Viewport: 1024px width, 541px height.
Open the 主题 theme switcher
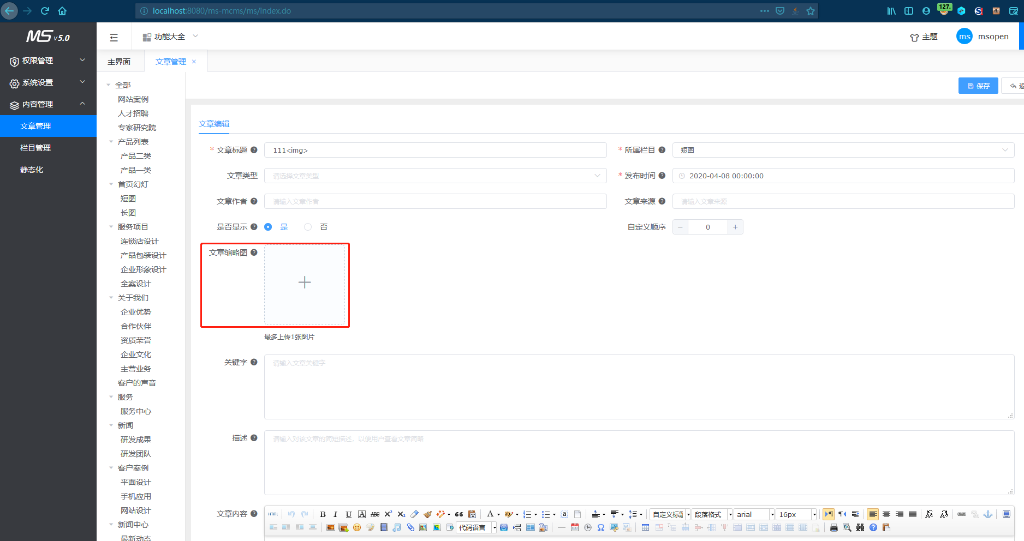(x=924, y=37)
